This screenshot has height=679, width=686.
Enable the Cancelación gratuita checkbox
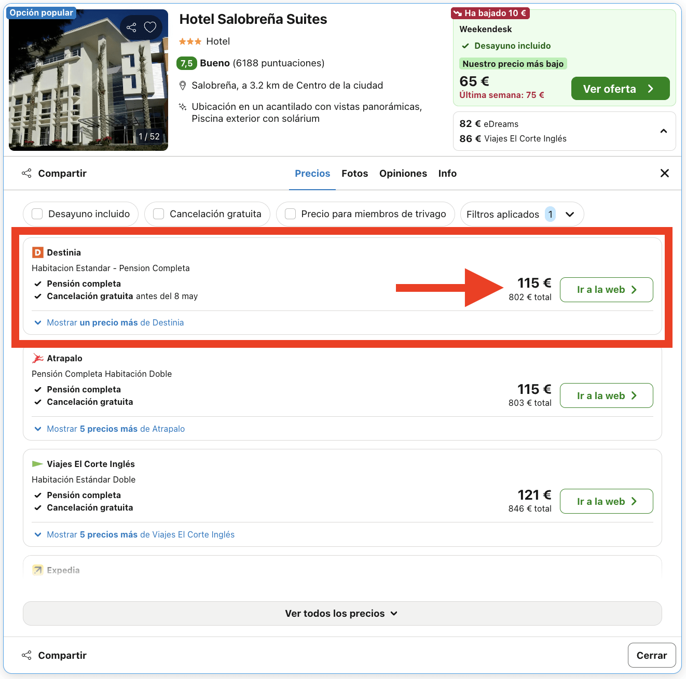point(159,214)
